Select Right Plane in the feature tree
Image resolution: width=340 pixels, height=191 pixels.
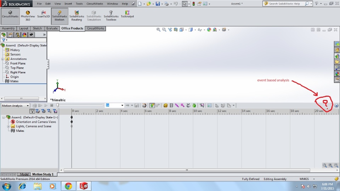[18, 72]
